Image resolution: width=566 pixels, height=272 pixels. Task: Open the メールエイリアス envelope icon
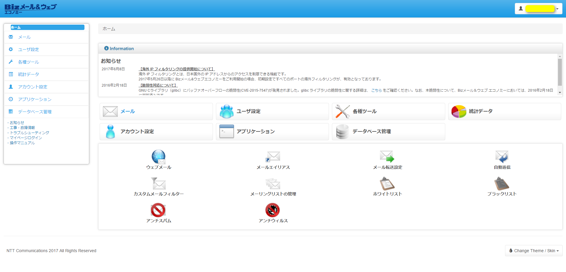pos(273,157)
